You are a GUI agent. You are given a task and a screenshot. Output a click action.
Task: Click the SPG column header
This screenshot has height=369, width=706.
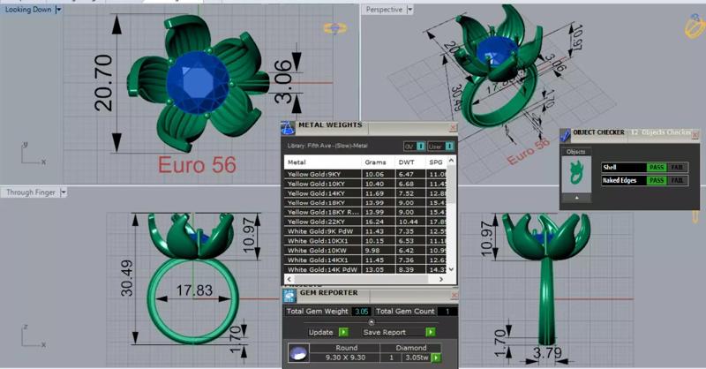point(435,162)
